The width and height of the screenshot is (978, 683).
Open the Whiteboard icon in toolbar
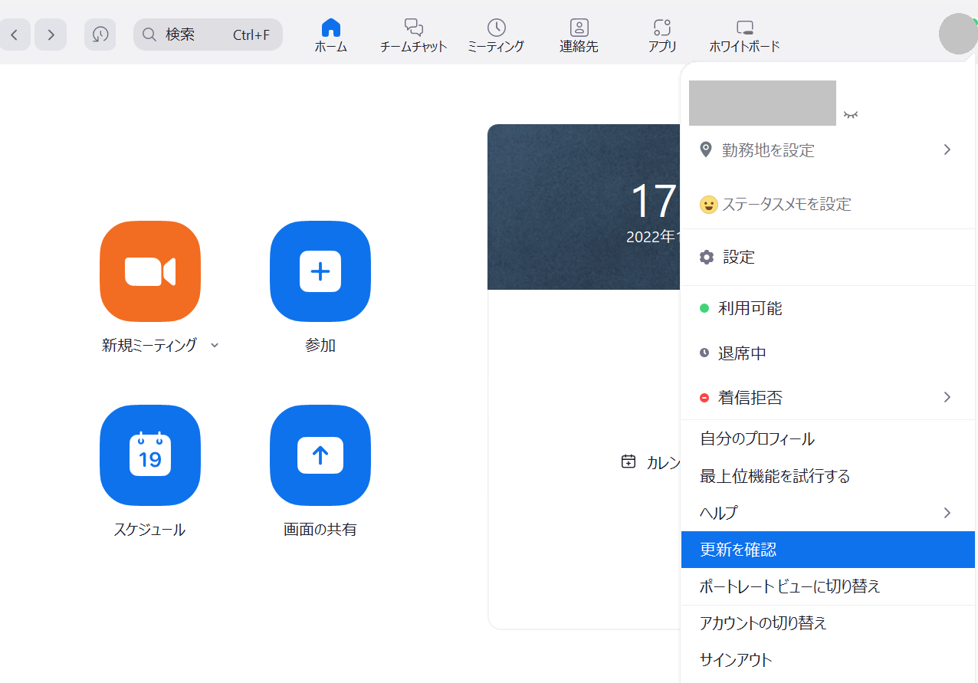coord(744,28)
